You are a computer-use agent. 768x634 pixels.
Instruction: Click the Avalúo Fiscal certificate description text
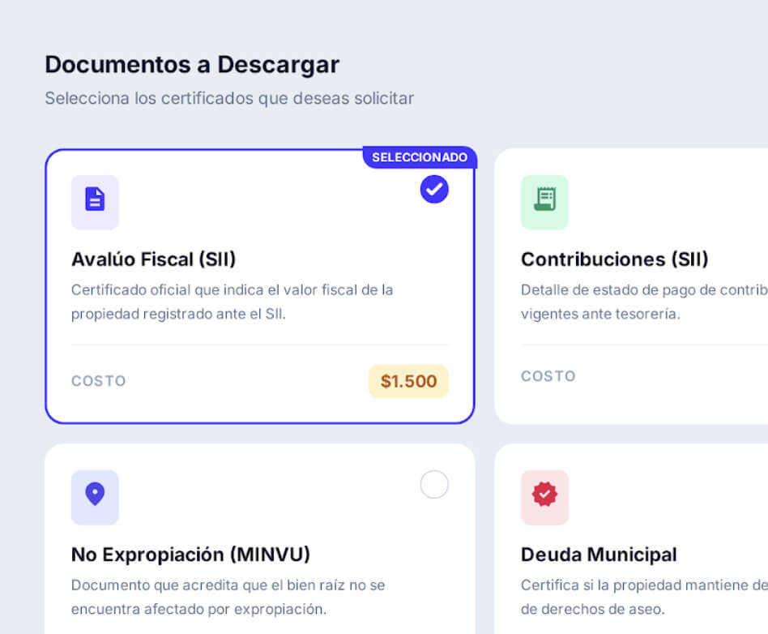(x=232, y=302)
